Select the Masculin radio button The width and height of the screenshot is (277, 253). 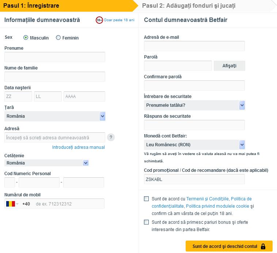click(x=26, y=38)
